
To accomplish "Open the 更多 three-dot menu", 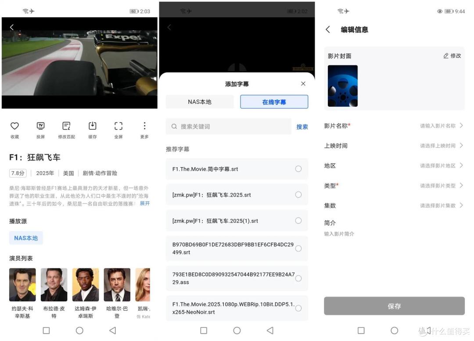I will coord(144,126).
